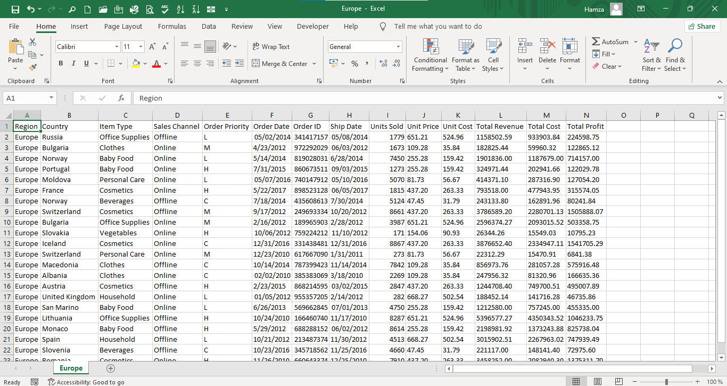Click the Save icon in quick access toolbar
The width and height of the screenshot is (727, 386).
click(15, 9)
